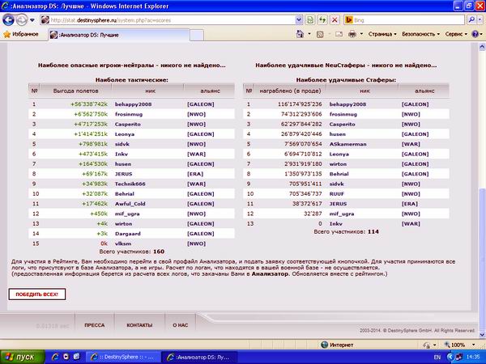Click the Windows пуск Start button
Viewport: 486px width, 364px height.
click(20, 356)
